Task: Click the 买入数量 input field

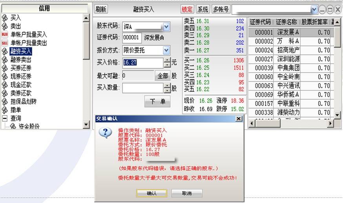Action: 143,88
